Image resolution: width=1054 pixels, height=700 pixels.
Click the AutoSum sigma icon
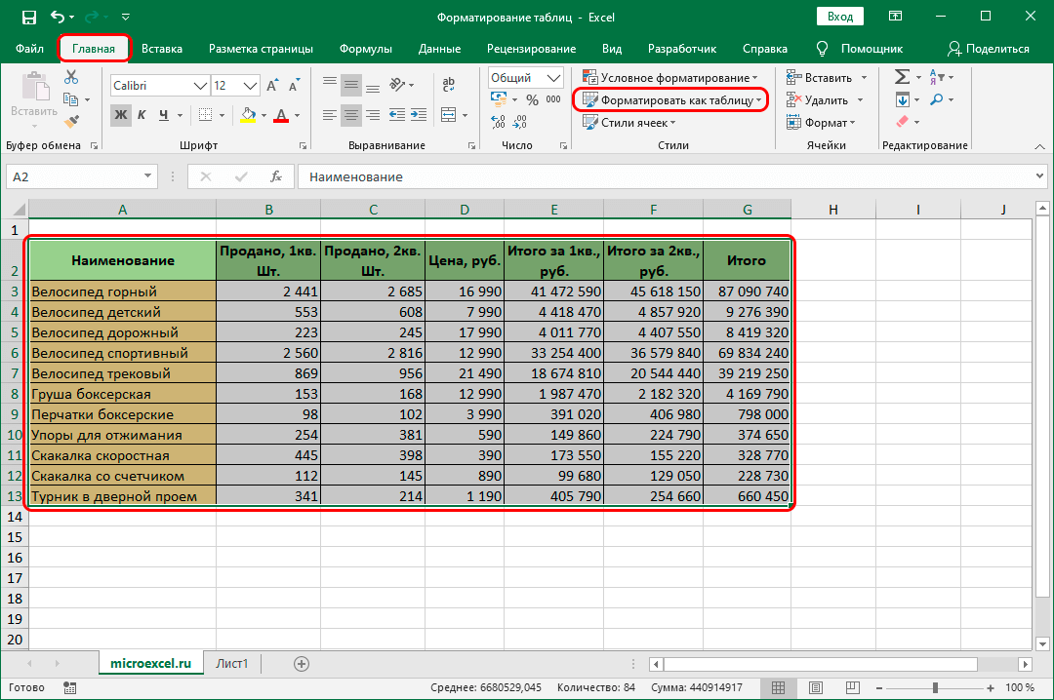point(902,77)
